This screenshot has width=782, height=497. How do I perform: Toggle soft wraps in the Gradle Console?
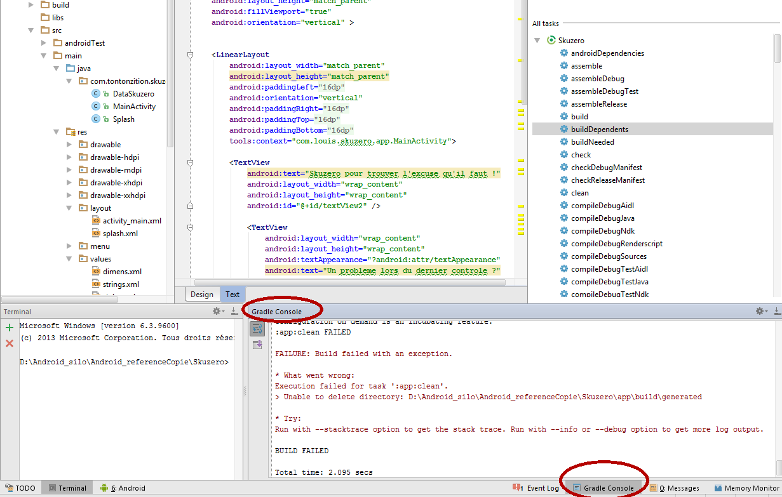(x=257, y=329)
